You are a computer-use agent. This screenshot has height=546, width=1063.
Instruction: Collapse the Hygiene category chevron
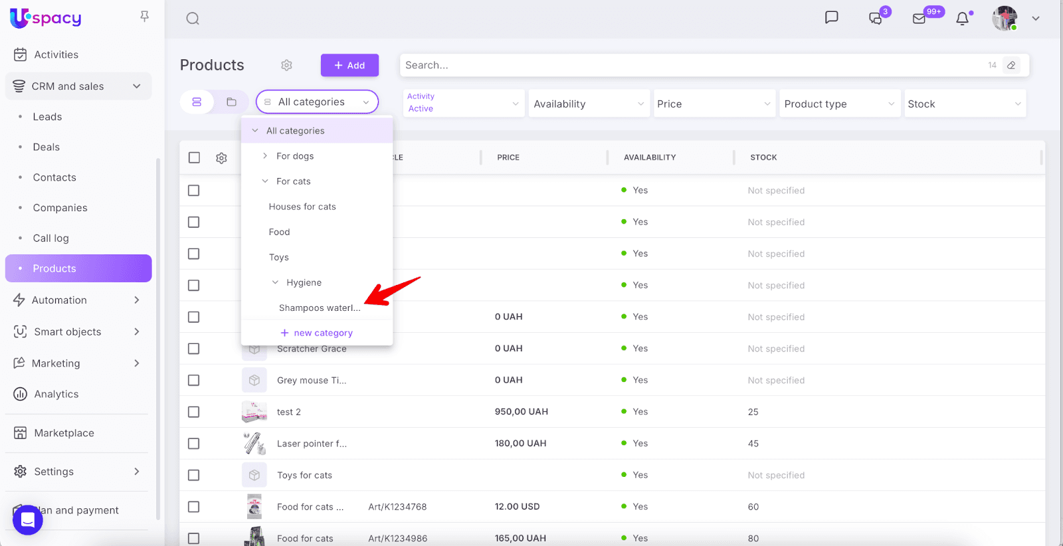pyautogui.click(x=275, y=282)
